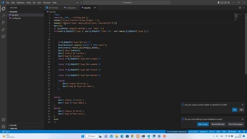Click the feedback icon in status bar
The width and height of the screenshot is (247, 139).
[x=240, y=132]
